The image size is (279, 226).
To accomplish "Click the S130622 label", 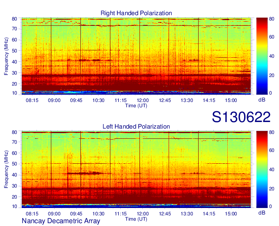I will point(241,117).
